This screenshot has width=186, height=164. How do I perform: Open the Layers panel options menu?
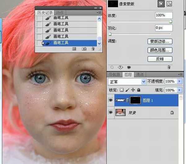[181, 75]
